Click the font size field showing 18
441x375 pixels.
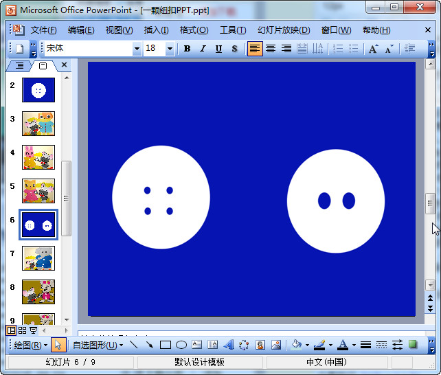(155, 49)
